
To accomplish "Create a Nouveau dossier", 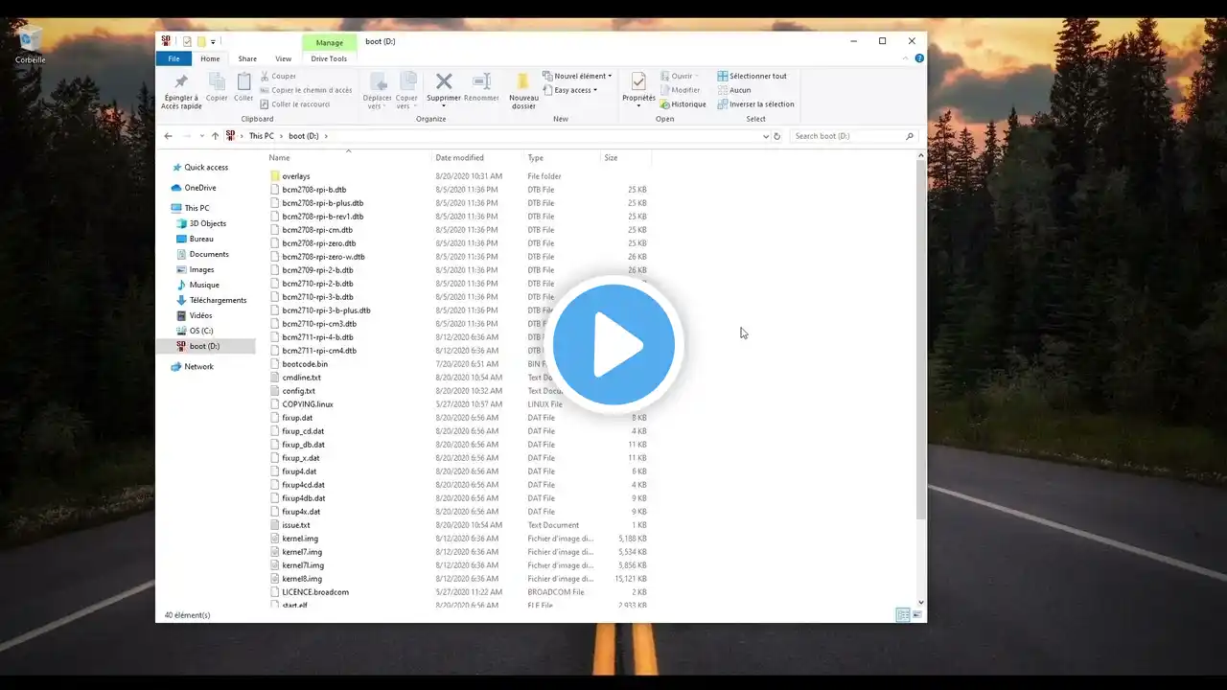I will pos(523,91).
